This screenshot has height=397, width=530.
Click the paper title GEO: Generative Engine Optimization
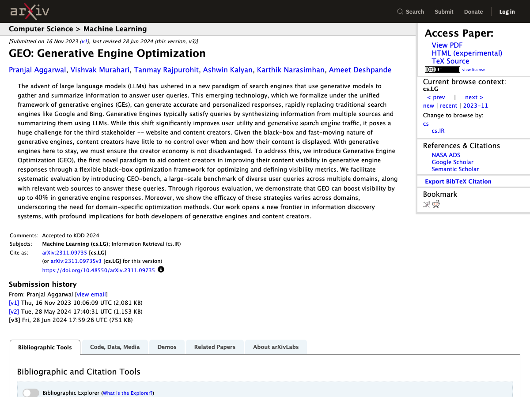[x=107, y=53]
